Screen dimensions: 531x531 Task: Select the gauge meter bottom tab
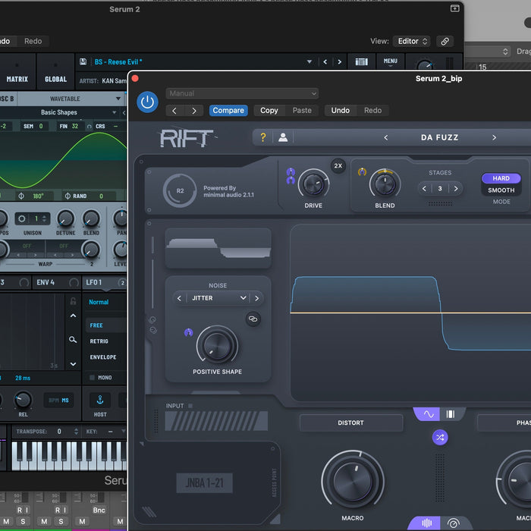tap(453, 523)
